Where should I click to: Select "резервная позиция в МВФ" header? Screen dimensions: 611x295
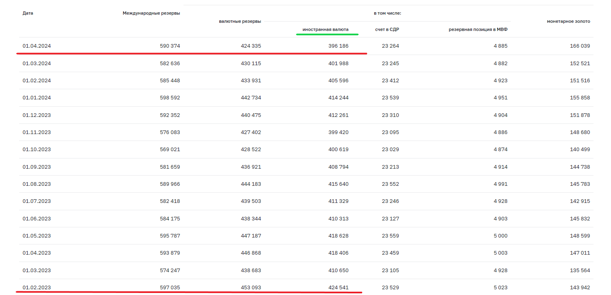478,29
